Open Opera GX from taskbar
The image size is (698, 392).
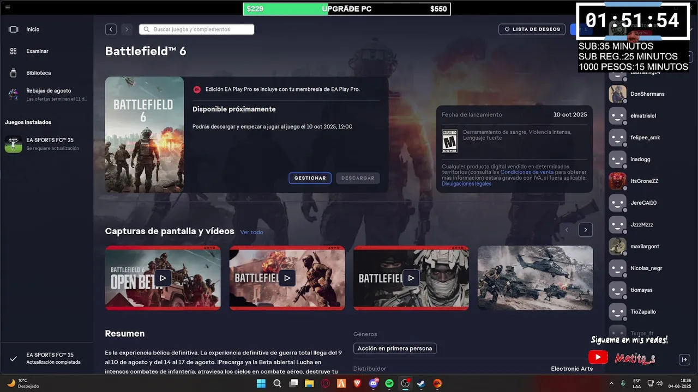click(326, 383)
